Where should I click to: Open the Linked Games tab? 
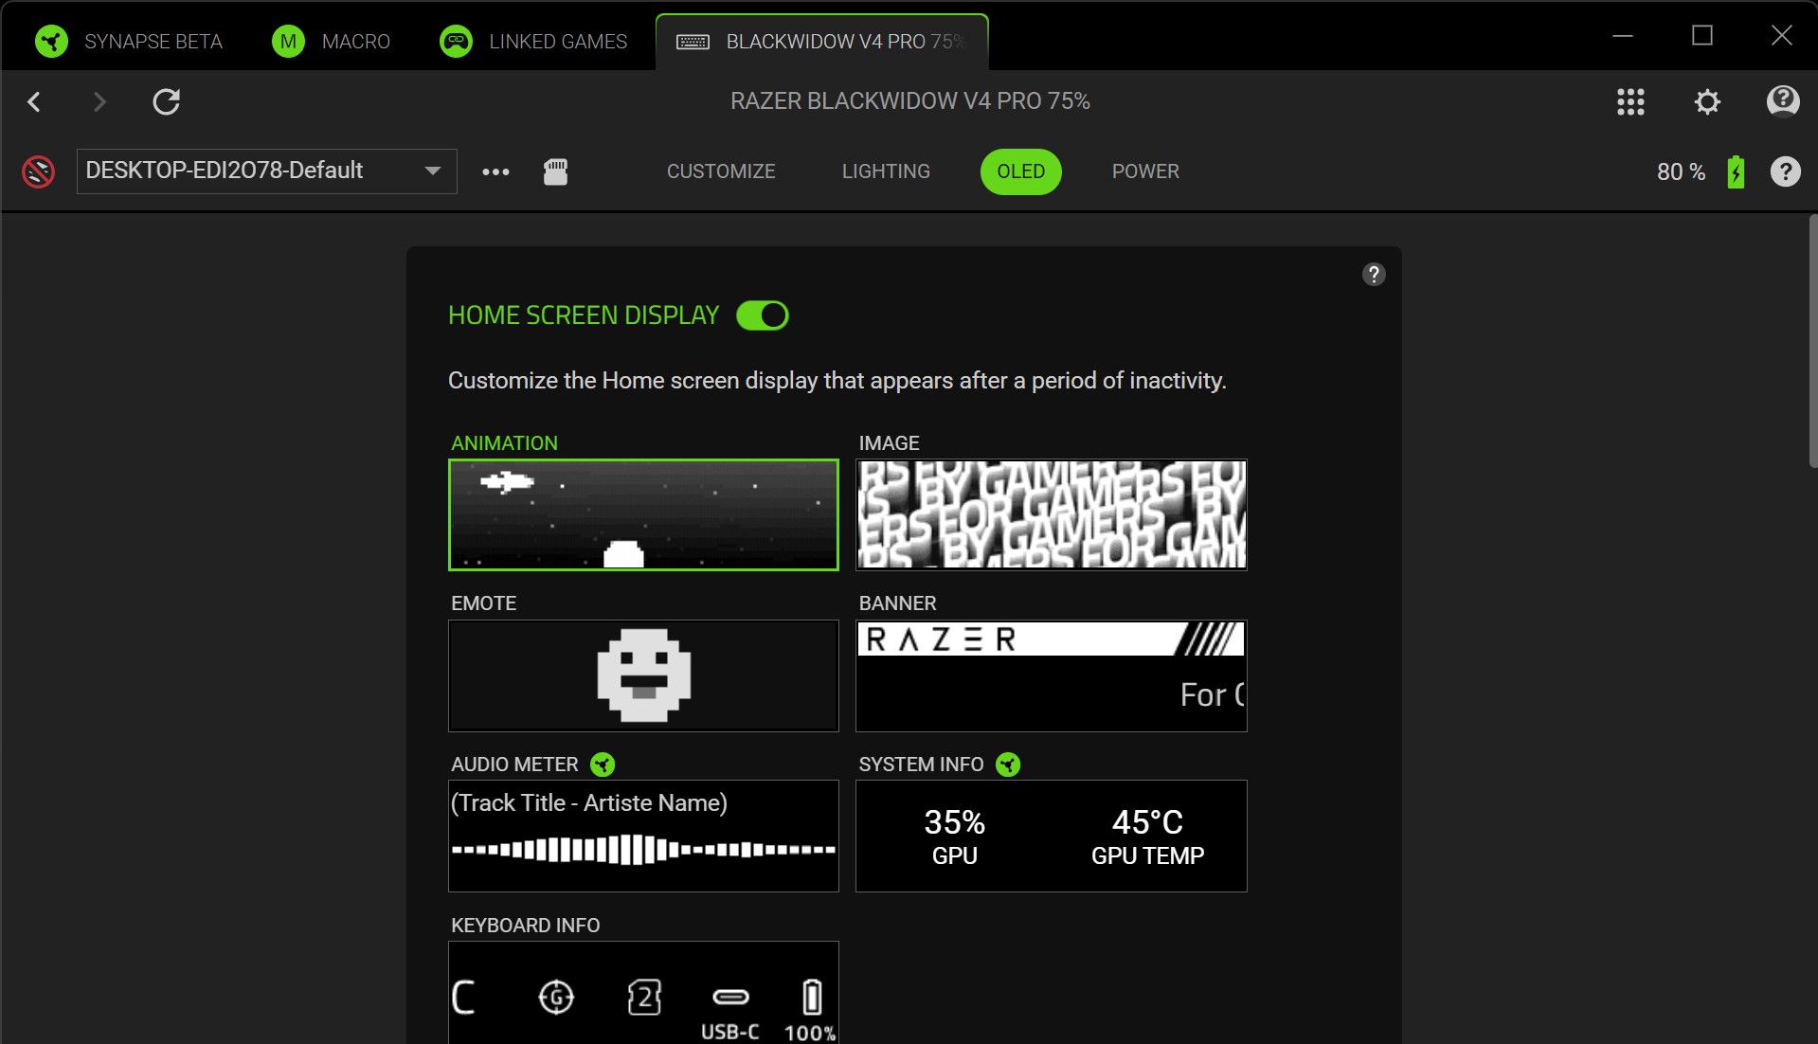click(534, 42)
